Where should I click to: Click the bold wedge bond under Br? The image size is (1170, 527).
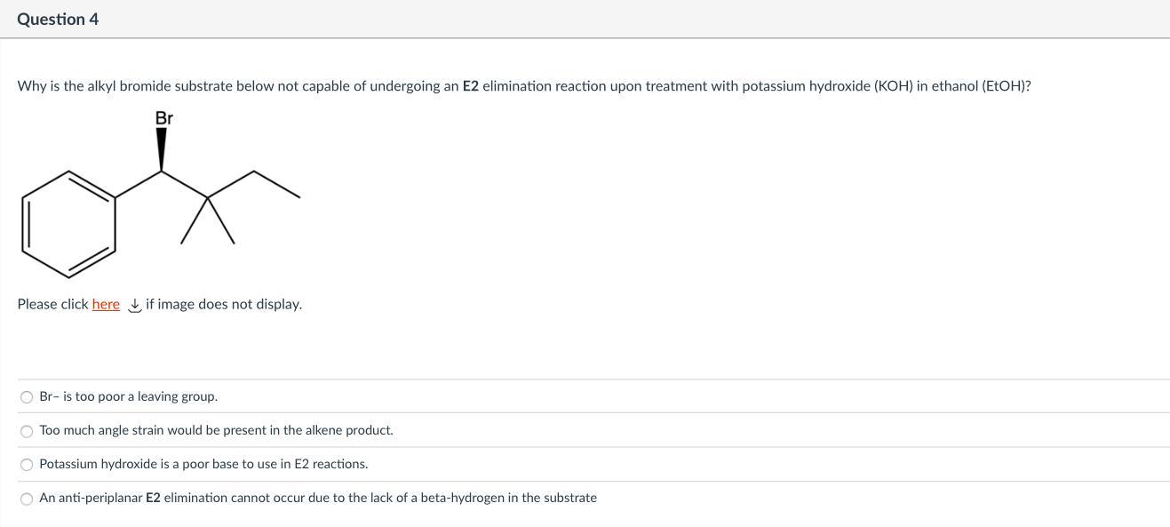161,149
